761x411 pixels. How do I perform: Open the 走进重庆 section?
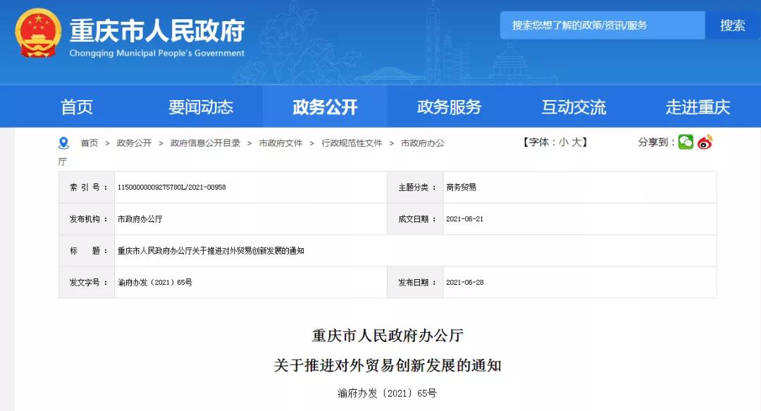698,106
